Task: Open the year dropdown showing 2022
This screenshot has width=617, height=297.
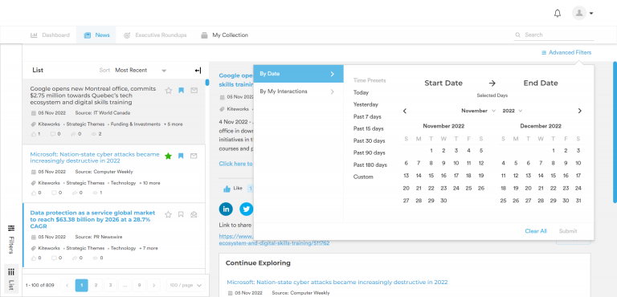Action: tap(513, 111)
